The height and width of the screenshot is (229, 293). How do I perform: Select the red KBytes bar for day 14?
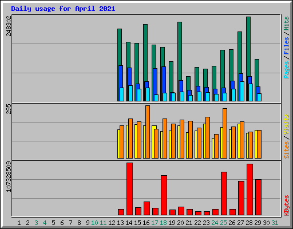[x=129, y=189]
